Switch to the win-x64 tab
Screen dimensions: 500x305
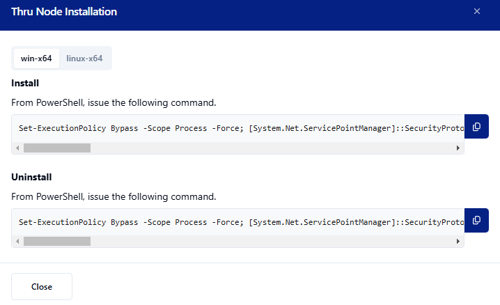tap(36, 58)
